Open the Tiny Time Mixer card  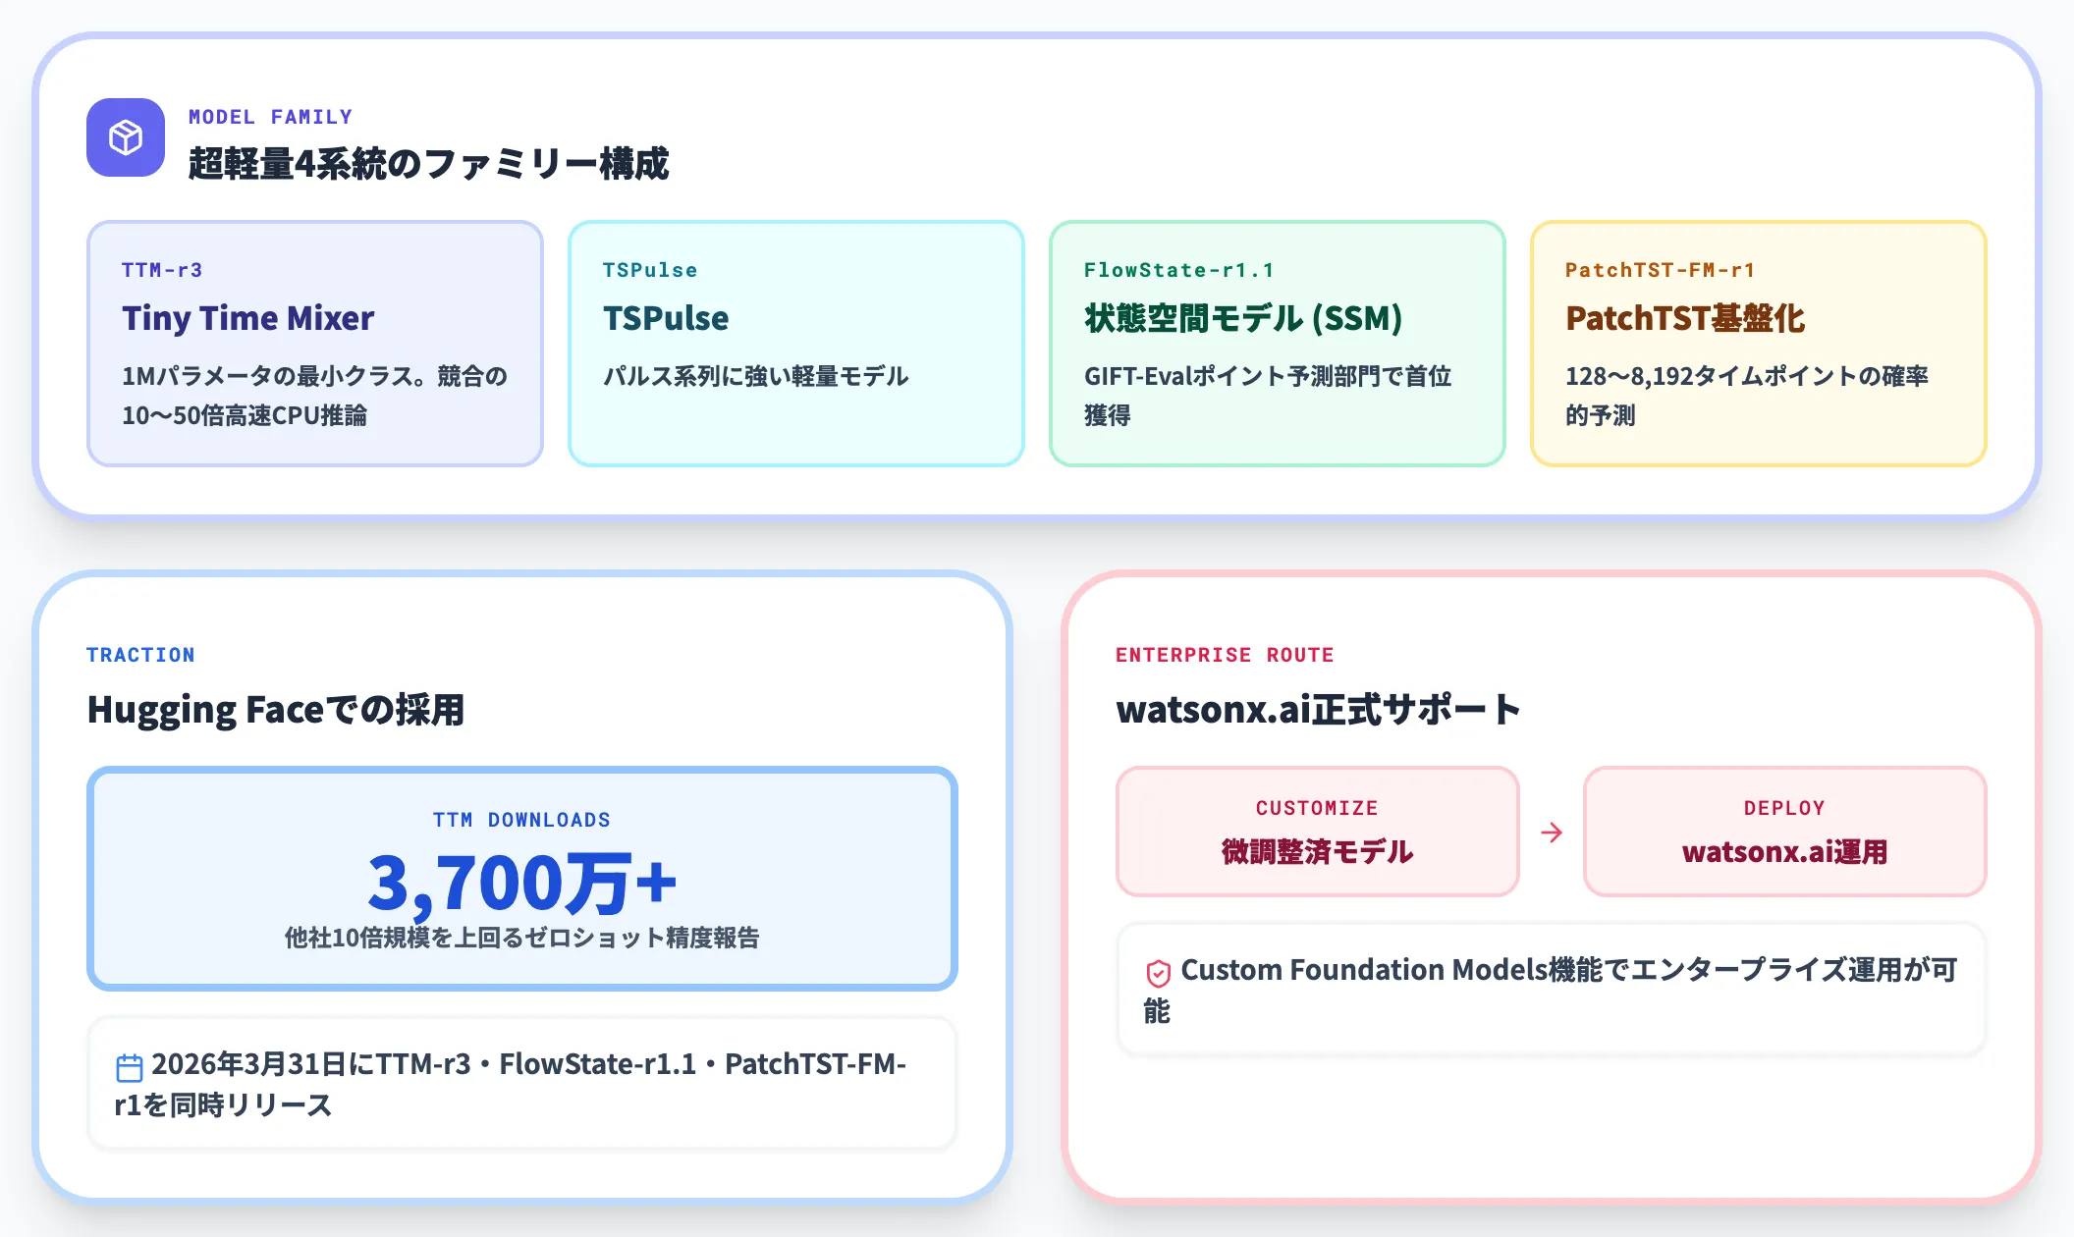[x=315, y=344]
